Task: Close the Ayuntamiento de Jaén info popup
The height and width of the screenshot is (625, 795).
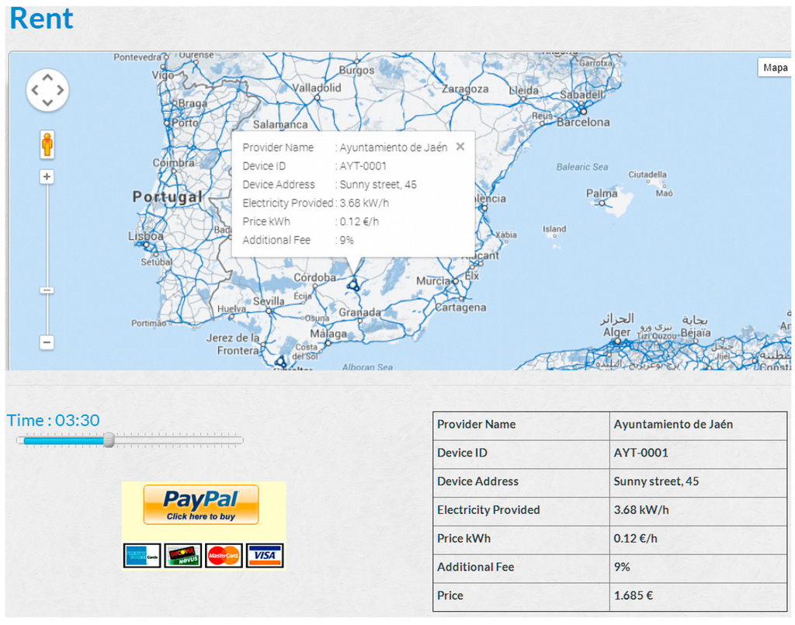Action: pyautogui.click(x=460, y=146)
